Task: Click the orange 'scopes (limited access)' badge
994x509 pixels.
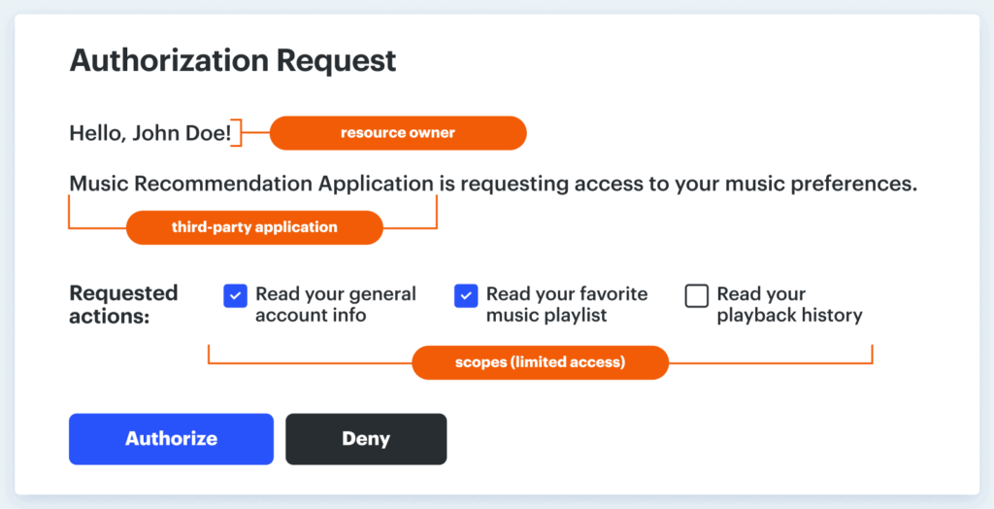Action: [540, 362]
